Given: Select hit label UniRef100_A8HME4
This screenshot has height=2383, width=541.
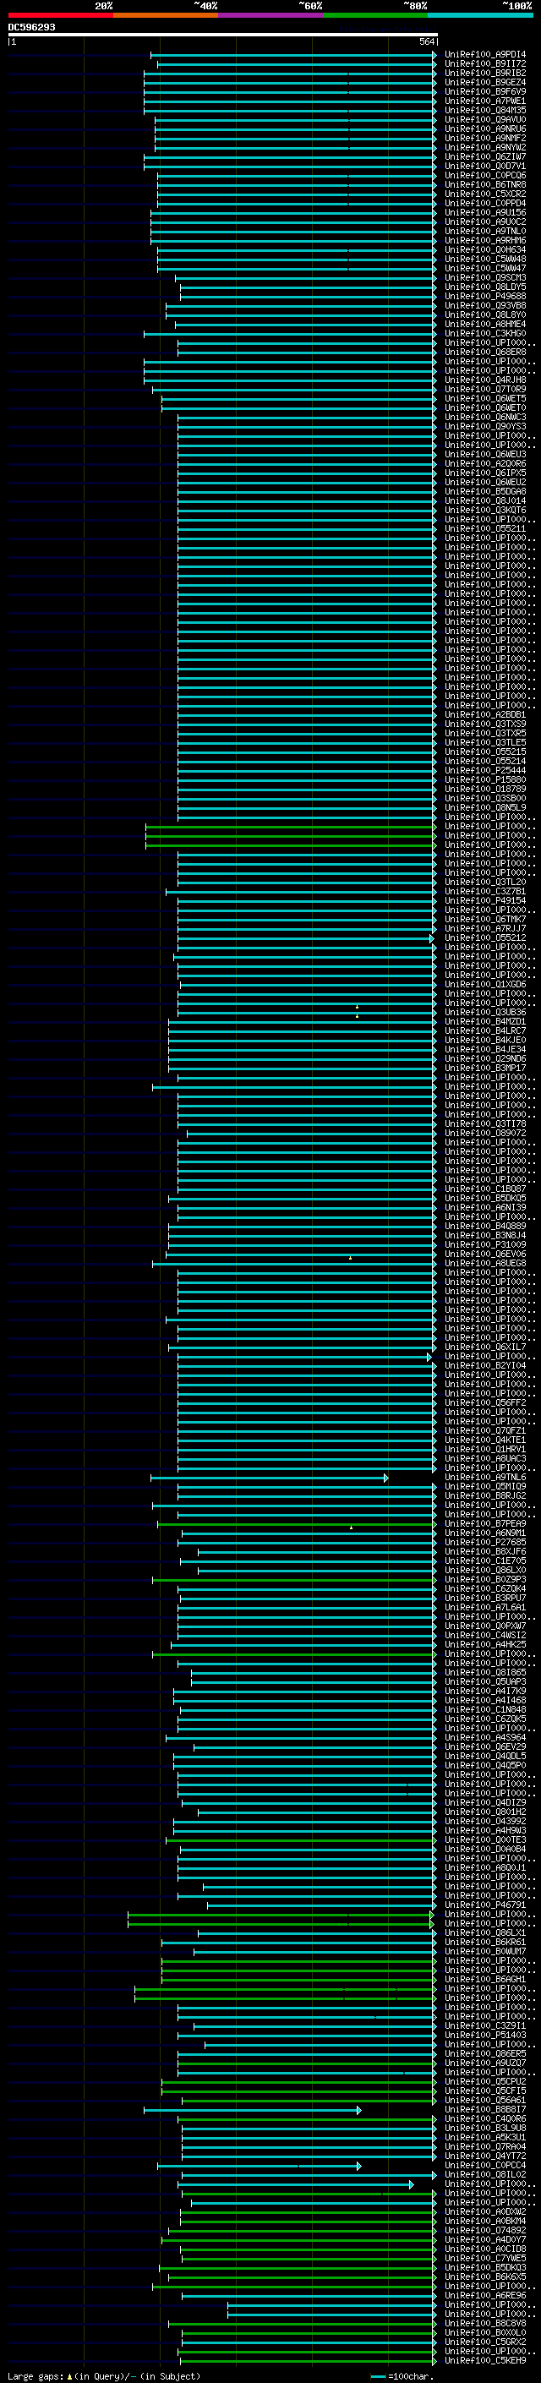Looking at the screenshot, I should tap(484, 324).
